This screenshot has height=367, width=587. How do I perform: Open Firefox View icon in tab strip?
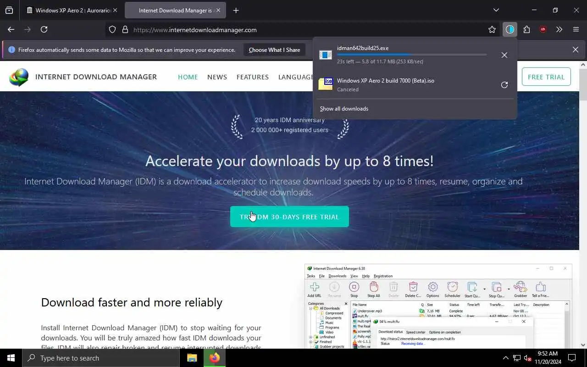click(x=9, y=10)
